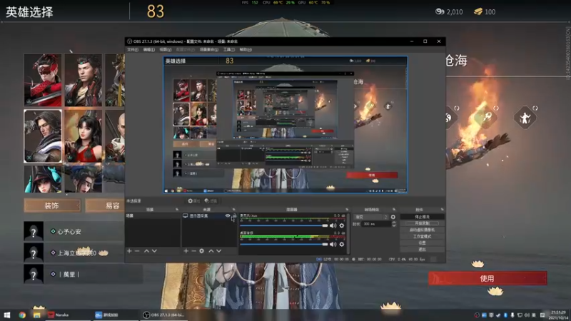Increase transition duration with stepper arrows
This screenshot has height=321, width=571.
coord(394,223)
